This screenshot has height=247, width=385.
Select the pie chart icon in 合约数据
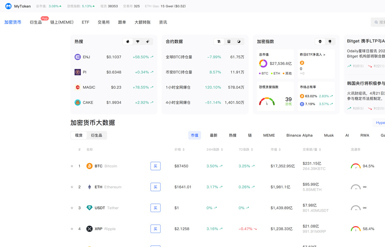point(239,42)
